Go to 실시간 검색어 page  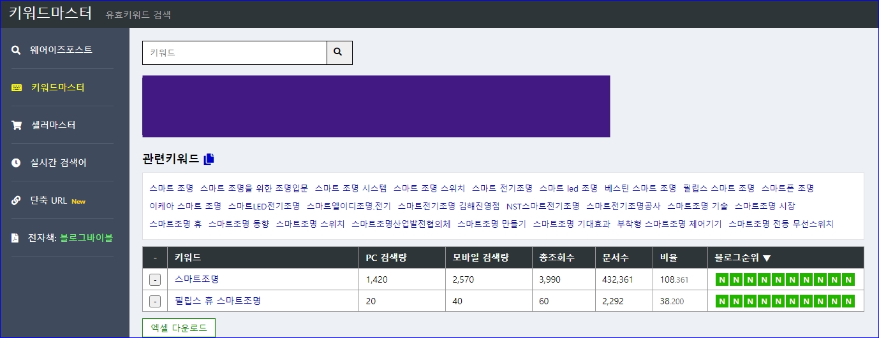[x=58, y=162]
